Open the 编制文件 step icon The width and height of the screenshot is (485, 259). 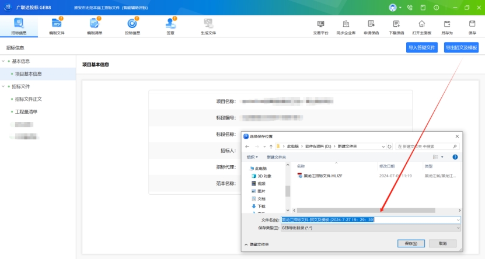pyautogui.click(x=57, y=24)
